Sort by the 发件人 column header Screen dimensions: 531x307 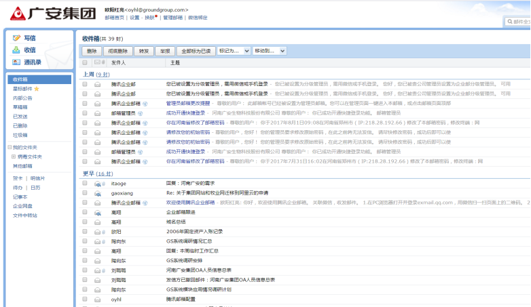(119, 63)
